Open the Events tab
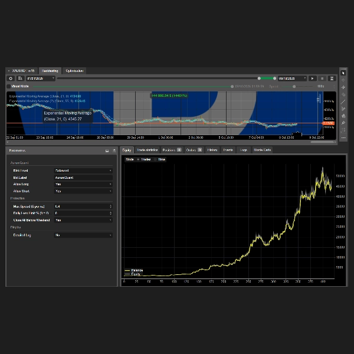Image resolution: width=354 pixels, height=354 pixels. click(228, 150)
